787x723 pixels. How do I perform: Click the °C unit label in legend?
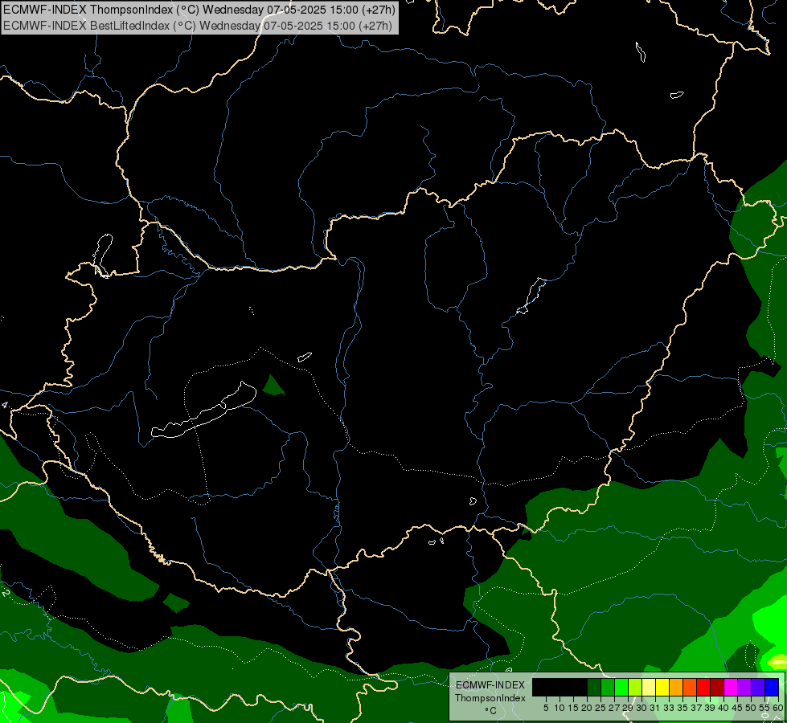click(x=490, y=711)
